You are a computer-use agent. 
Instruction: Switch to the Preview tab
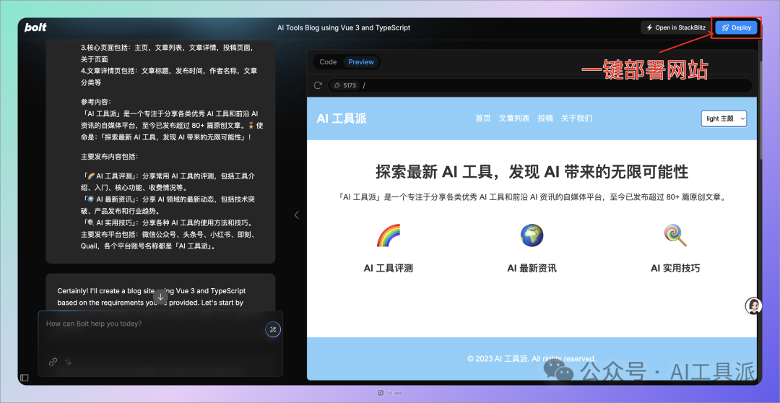360,62
